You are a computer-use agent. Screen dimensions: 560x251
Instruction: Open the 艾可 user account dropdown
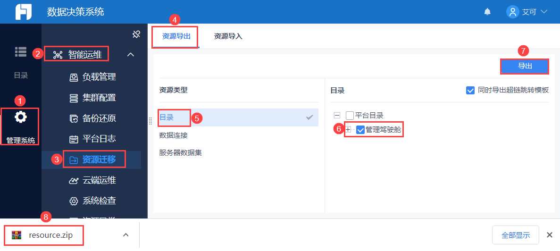(527, 12)
